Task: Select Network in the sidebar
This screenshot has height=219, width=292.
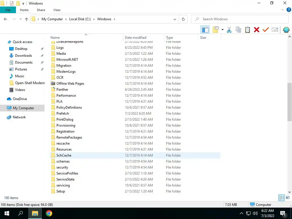Action: pyautogui.click(x=19, y=117)
